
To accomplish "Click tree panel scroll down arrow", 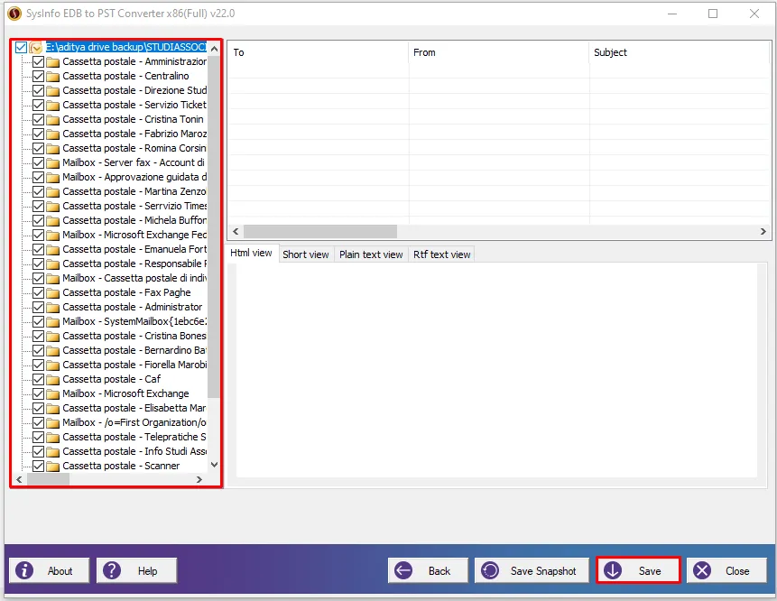I will (214, 465).
